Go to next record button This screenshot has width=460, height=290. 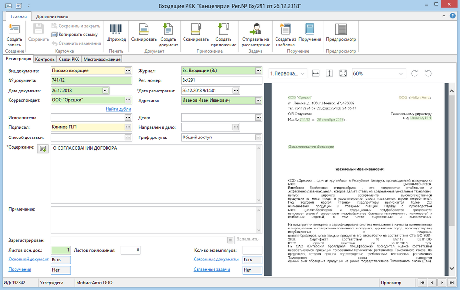(x=442, y=283)
